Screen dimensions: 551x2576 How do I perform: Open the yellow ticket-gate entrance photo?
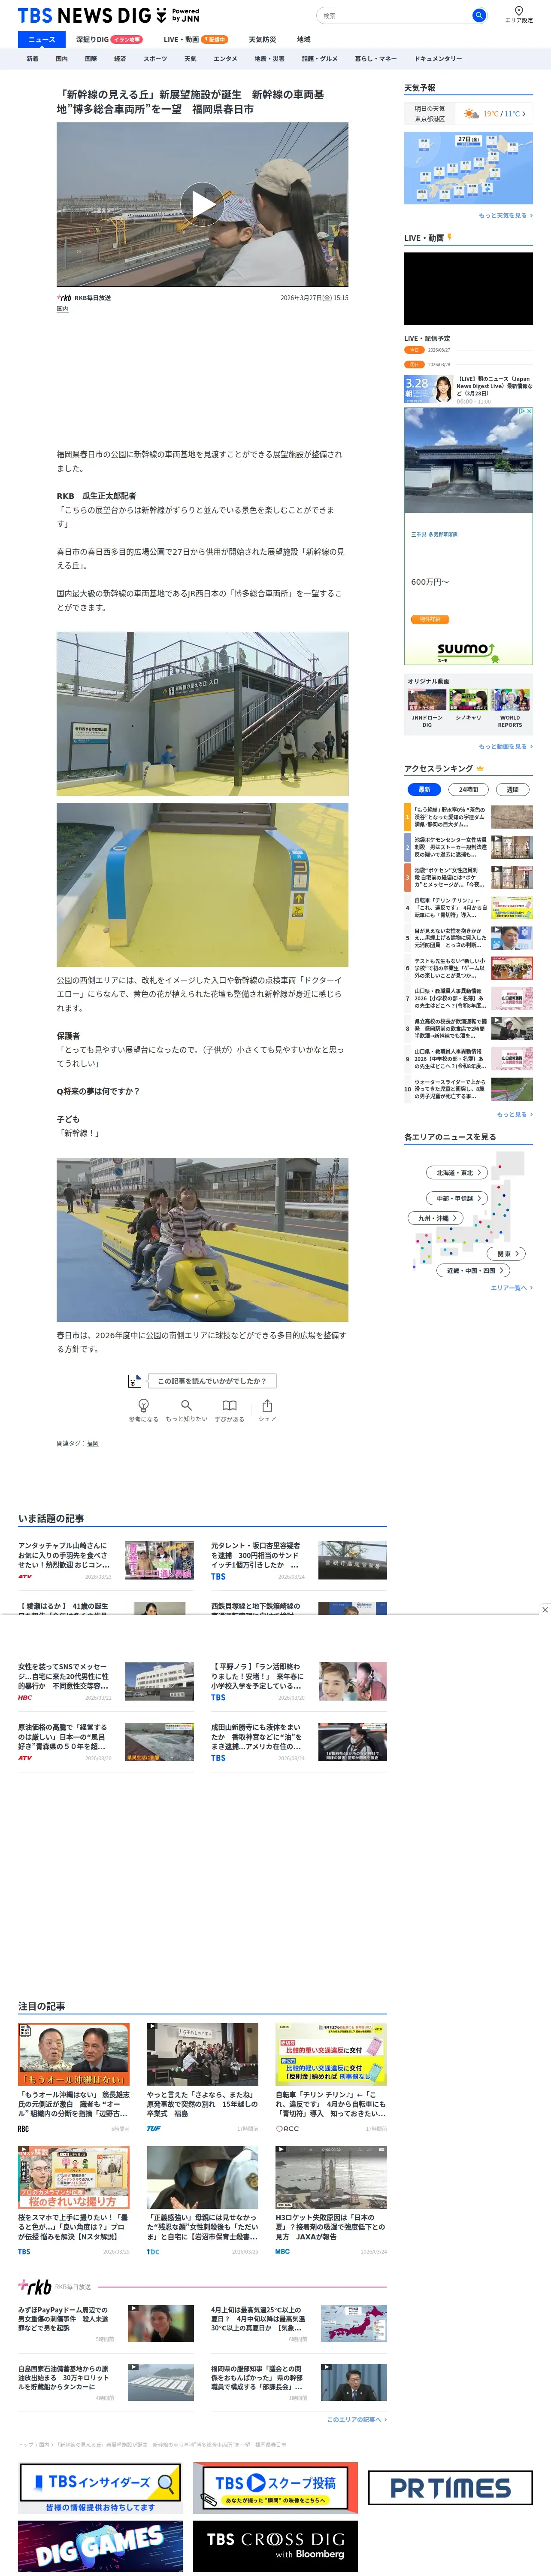tap(202, 885)
